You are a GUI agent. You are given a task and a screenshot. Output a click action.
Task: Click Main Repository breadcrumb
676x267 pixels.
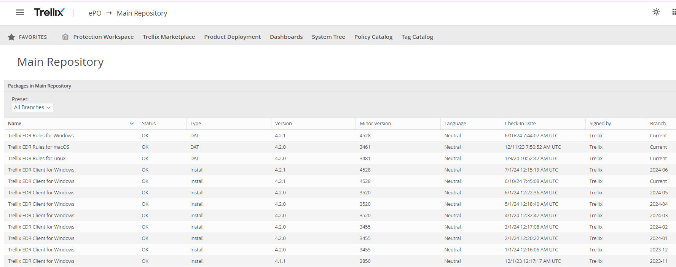142,13
